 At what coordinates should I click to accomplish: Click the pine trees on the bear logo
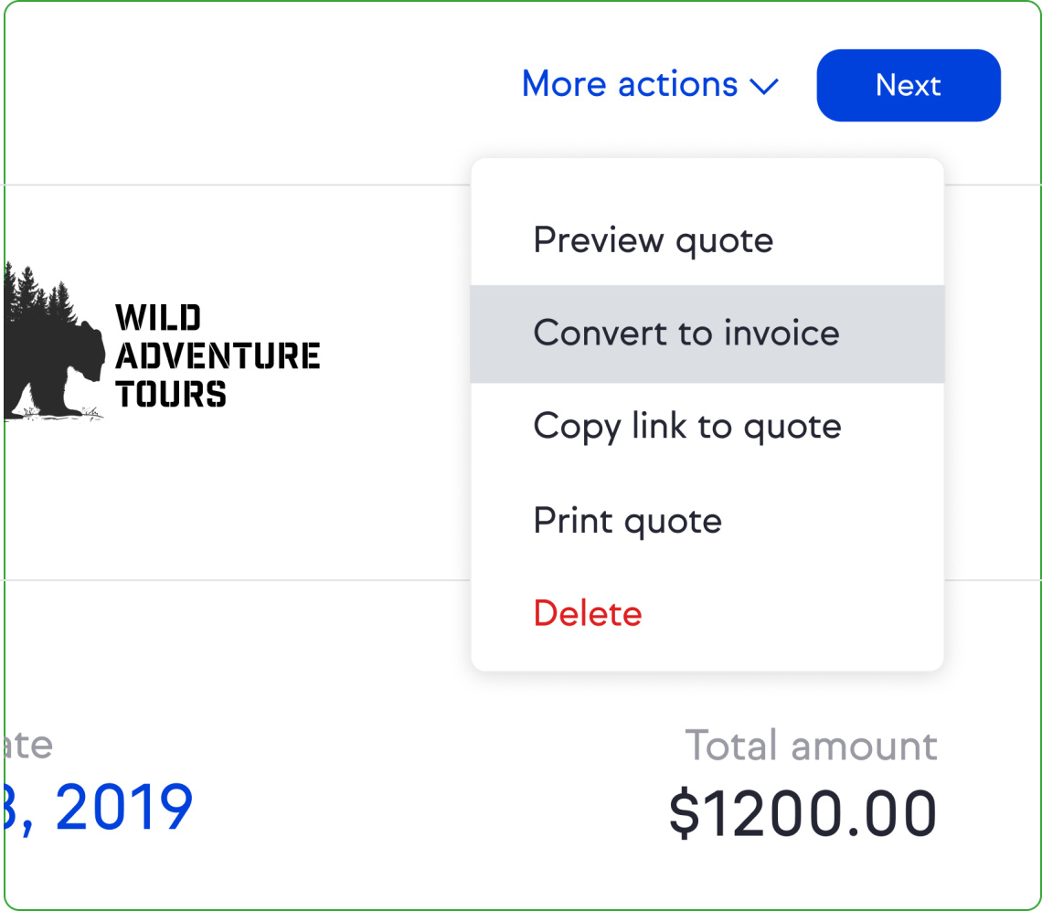coord(38,291)
